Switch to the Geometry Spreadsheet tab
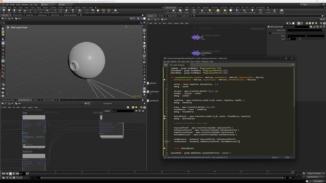Screen dimensions: 326x183 [70, 15]
